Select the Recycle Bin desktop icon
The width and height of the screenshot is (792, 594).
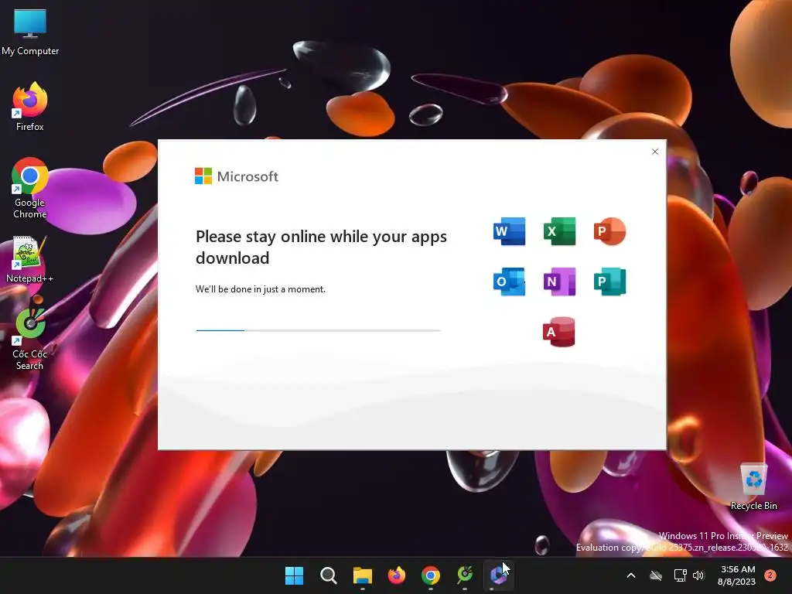753,486
